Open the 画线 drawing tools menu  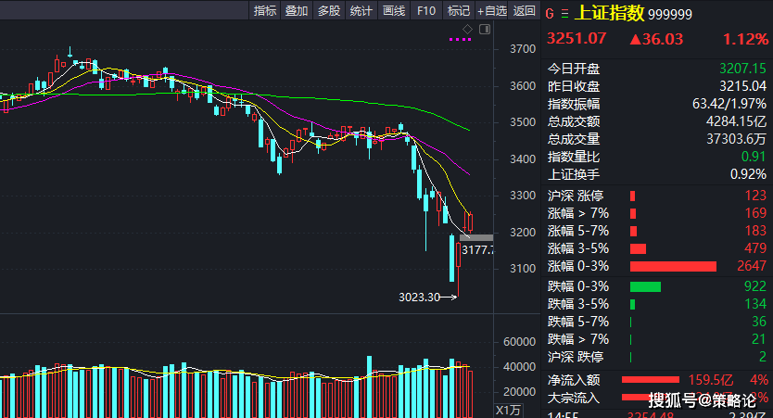point(394,11)
